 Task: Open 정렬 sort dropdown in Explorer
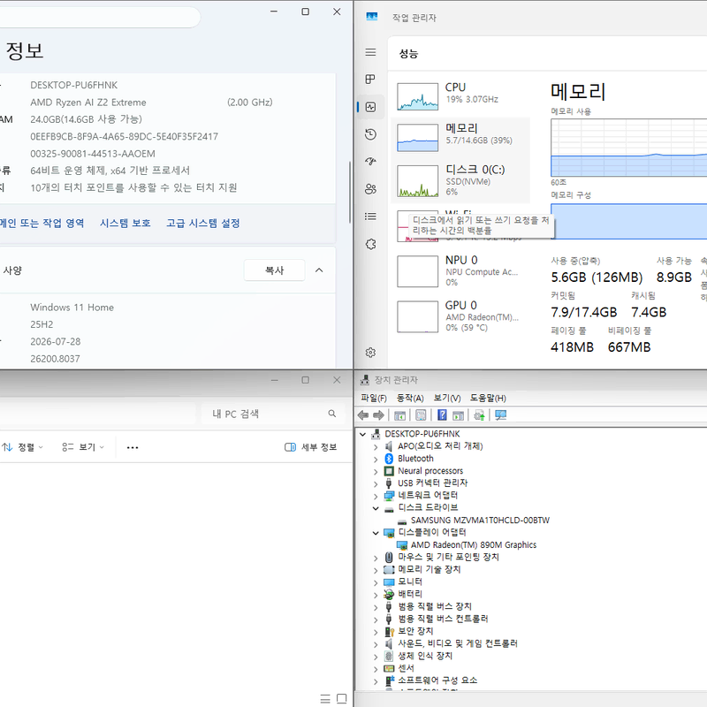pos(23,447)
